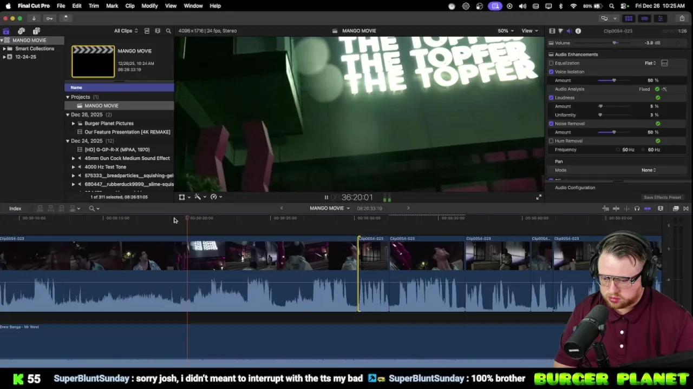Enable the Hum Removal checkbox
The height and width of the screenshot is (389, 693).
(x=551, y=141)
